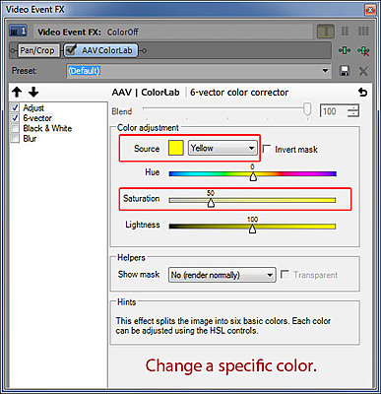Select the Black & White list item
Viewport: 381px width, 394px height.
[47, 128]
